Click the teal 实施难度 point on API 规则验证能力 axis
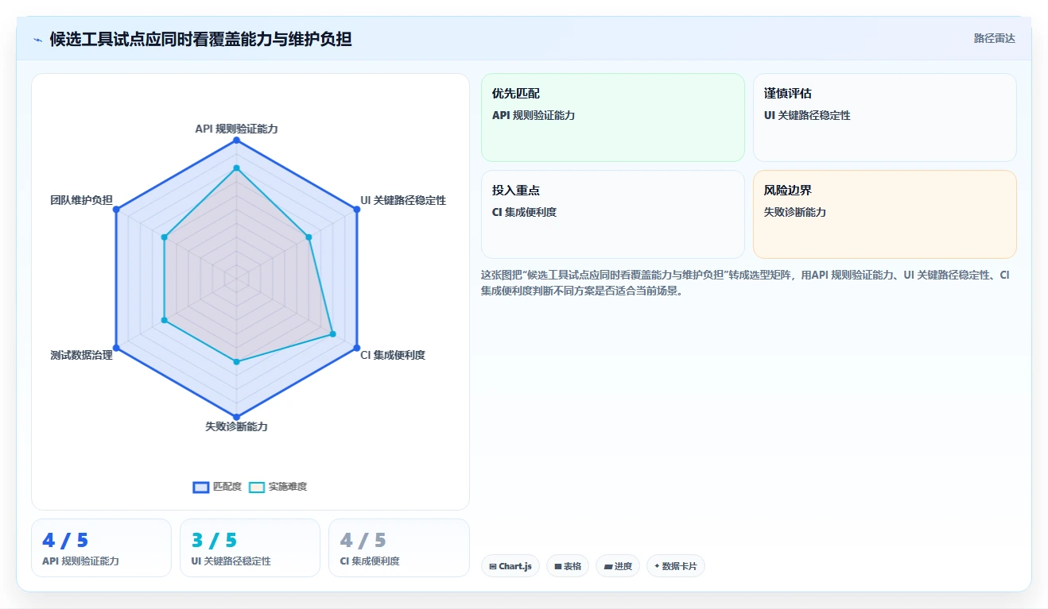This screenshot has width=1048, height=609. (x=236, y=168)
